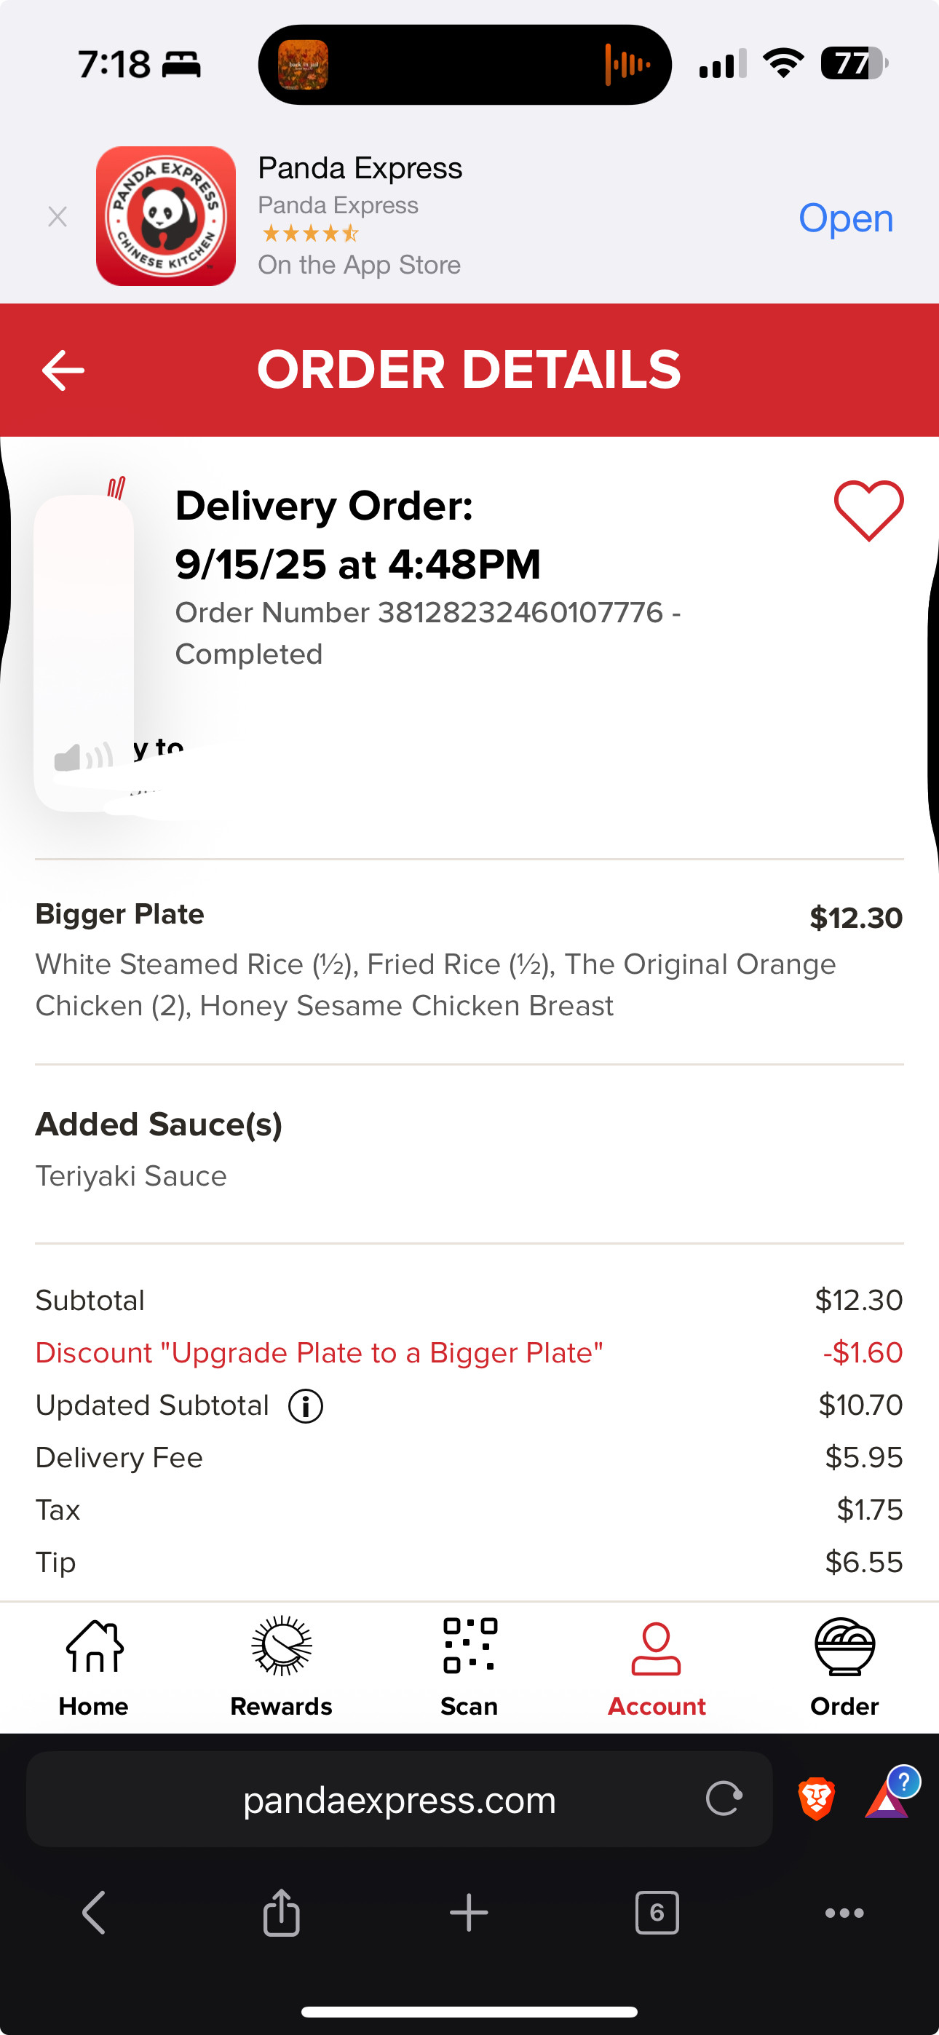Image resolution: width=939 pixels, height=2035 pixels.
Task: Open a new browser tab
Action: pos(469,1913)
